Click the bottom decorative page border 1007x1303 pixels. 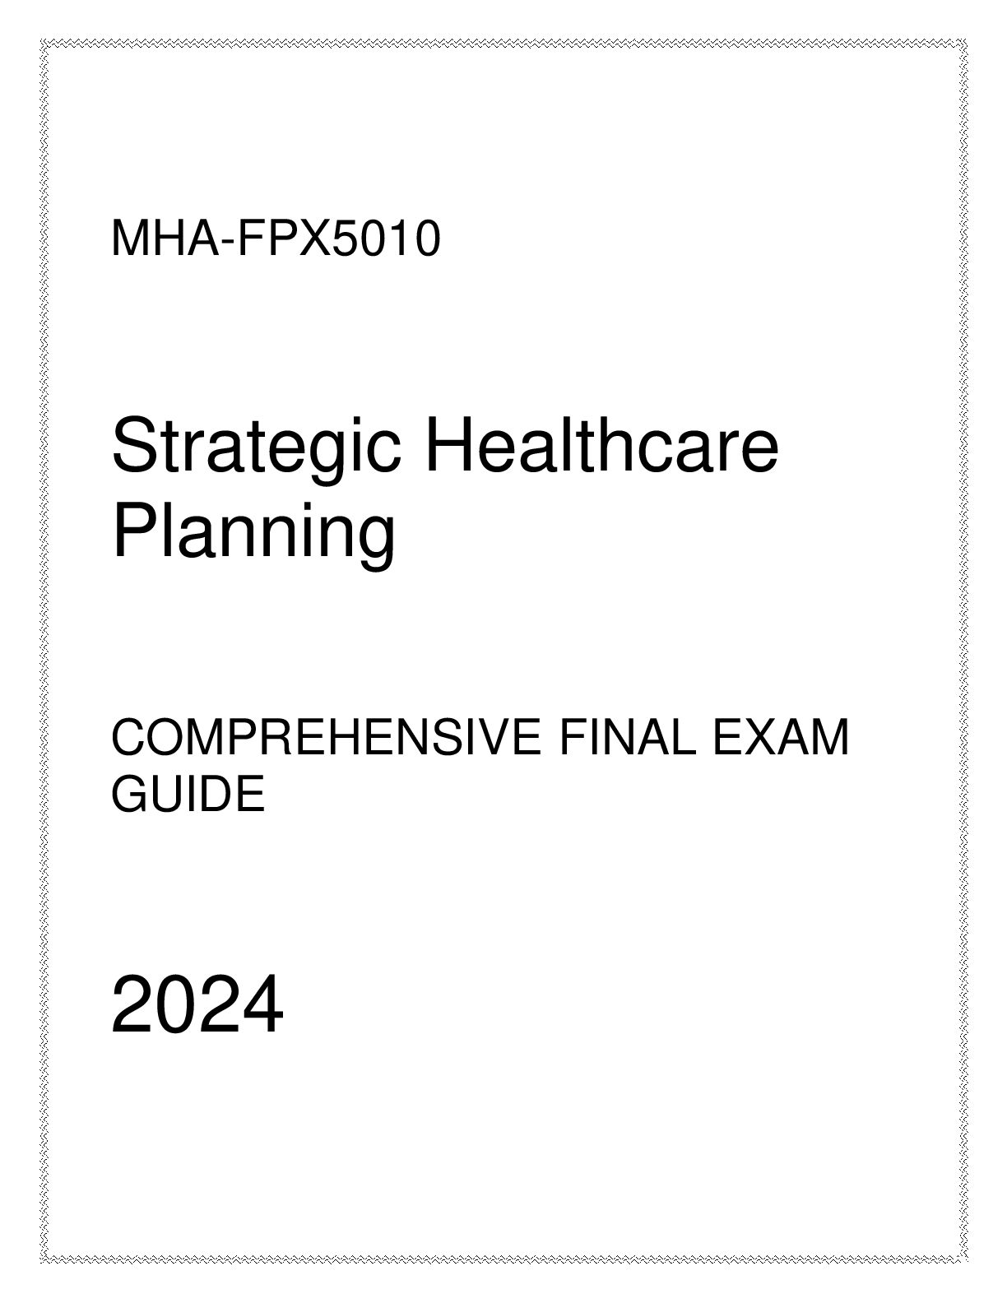pos(503,1259)
